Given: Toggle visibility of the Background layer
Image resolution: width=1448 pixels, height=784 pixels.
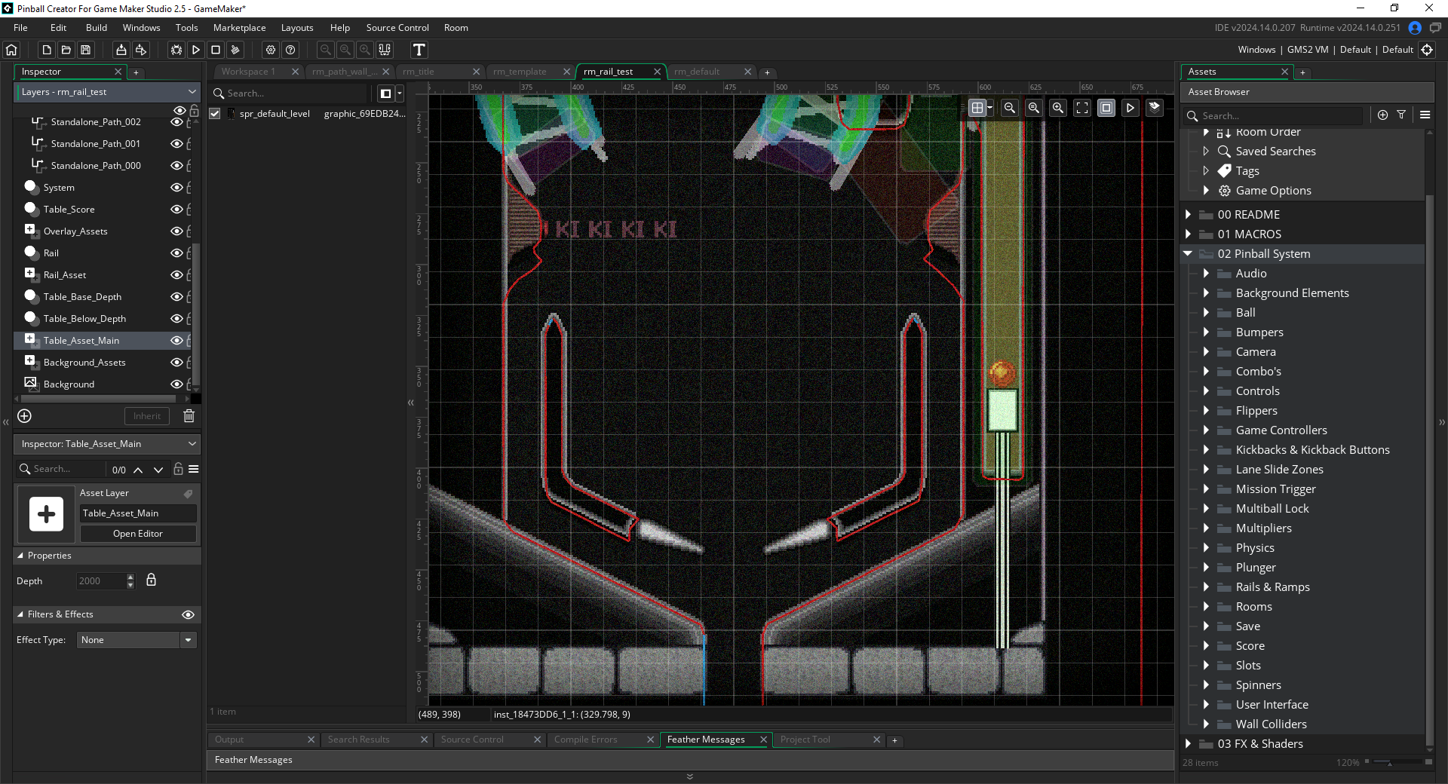Looking at the screenshot, I should [x=177, y=384].
